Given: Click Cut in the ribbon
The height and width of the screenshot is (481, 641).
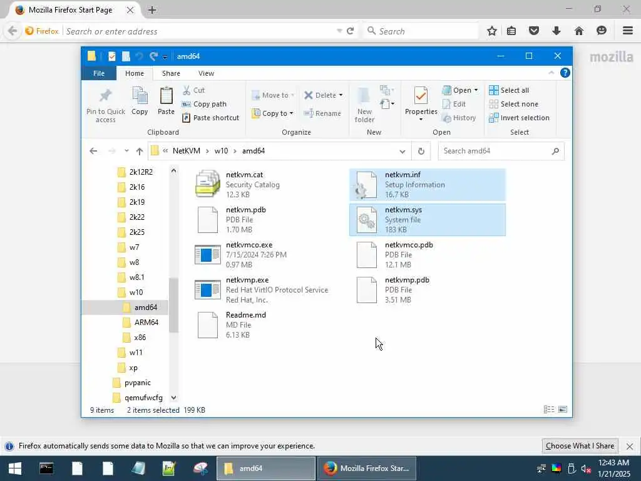Looking at the screenshot, I should pos(194,90).
